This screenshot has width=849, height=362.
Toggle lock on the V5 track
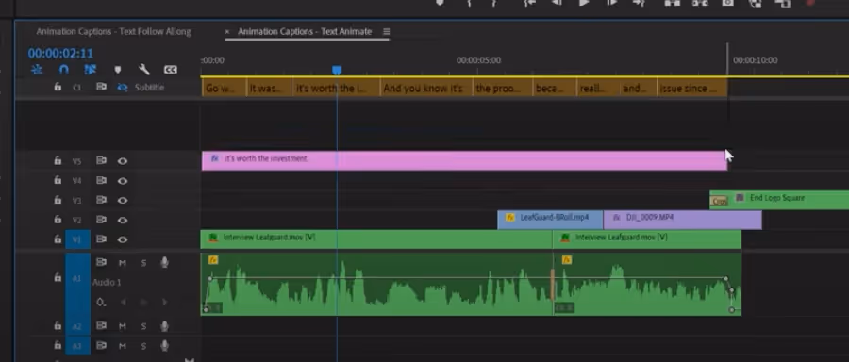point(58,160)
